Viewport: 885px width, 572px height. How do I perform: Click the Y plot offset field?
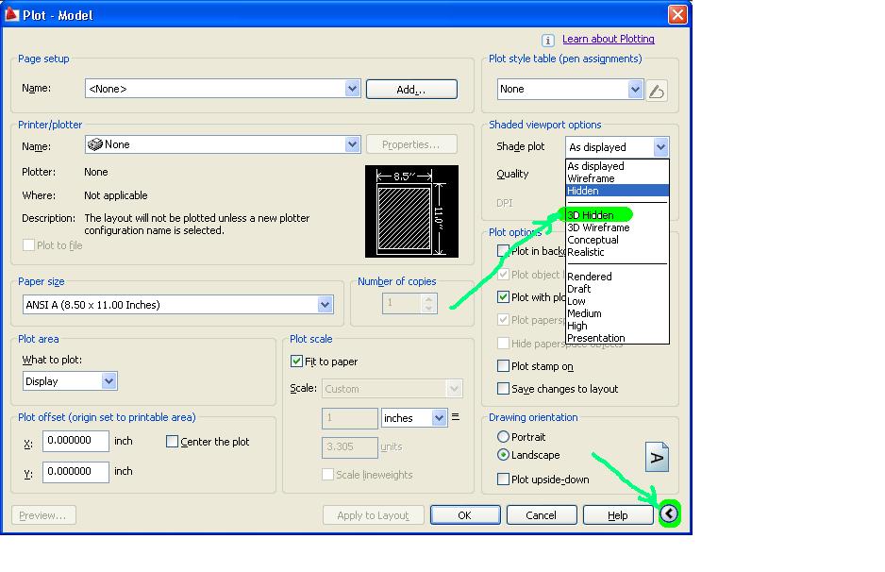(x=75, y=472)
